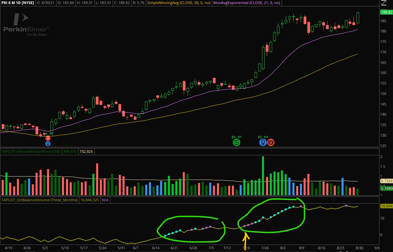Click the 5/10 date on time axis

[x=65, y=248]
